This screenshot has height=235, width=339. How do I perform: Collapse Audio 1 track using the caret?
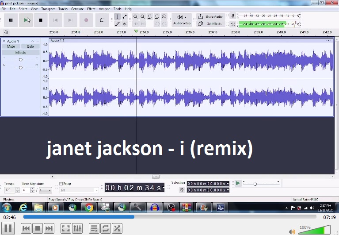click(x=33, y=41)
